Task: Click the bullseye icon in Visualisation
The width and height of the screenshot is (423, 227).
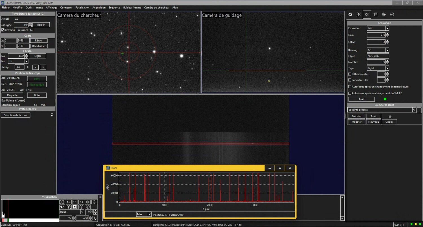Action: [x=81, y=207]
